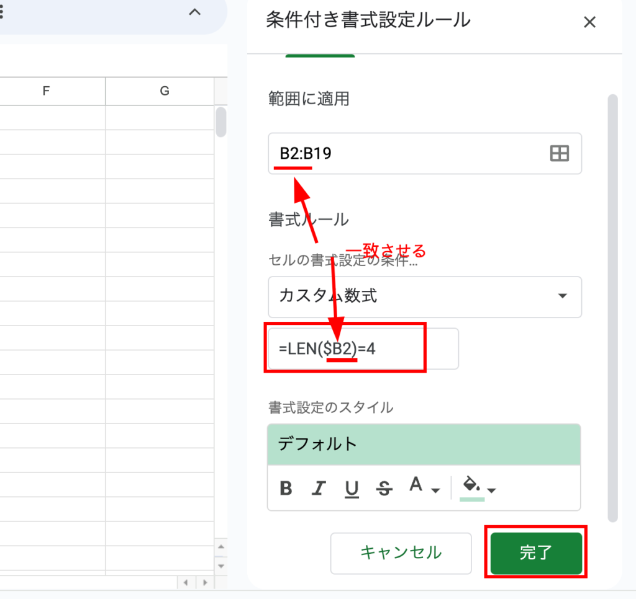Click the 書式設定のスタイル label
Image resolution: width=636 pixels, height=599 pixels.
[x=331, y=407]
